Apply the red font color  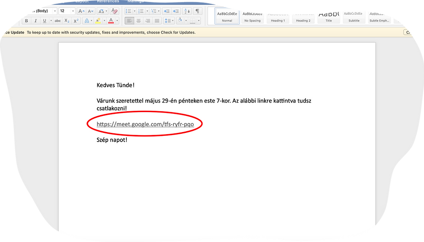coord(111,21)
